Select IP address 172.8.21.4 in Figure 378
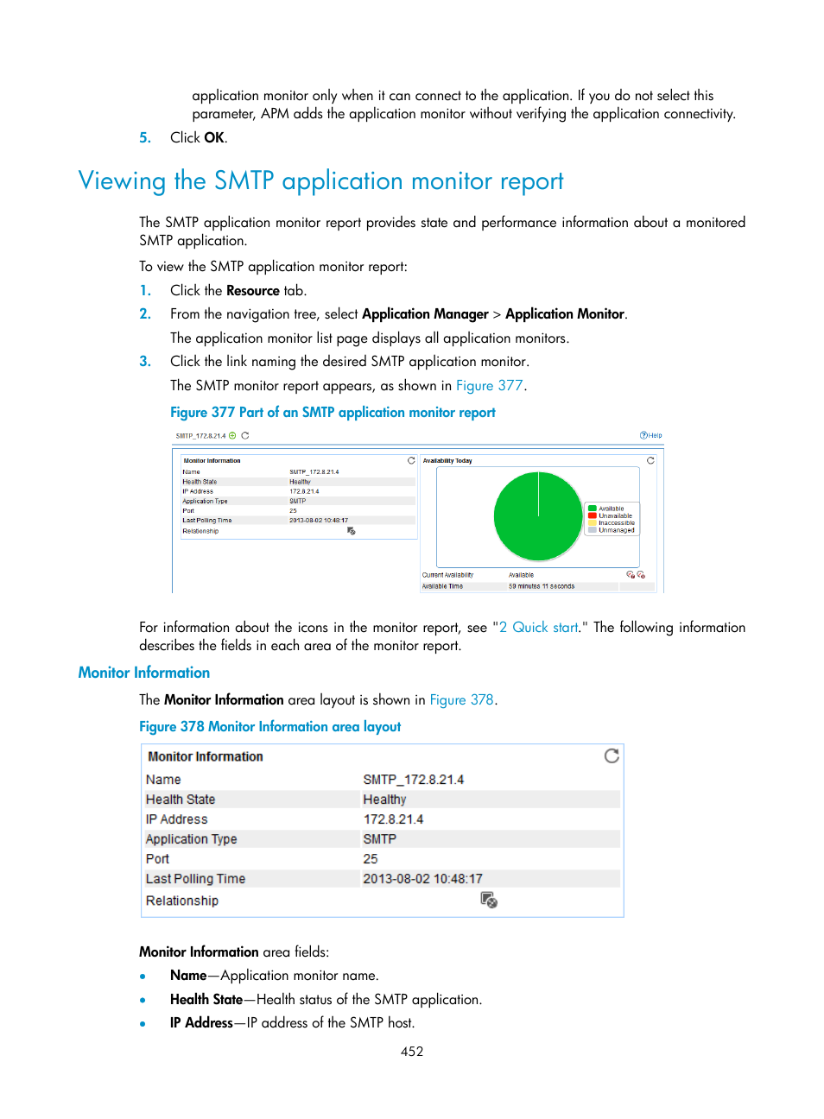This screenshot has height=1119, width=824. [393, 819]
